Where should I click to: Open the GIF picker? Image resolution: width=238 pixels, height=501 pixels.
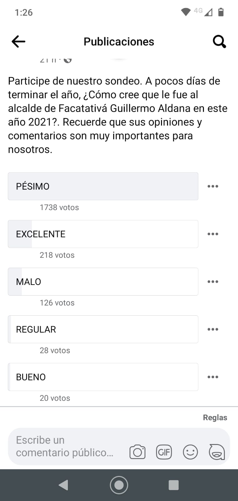(x=164, y=452)
